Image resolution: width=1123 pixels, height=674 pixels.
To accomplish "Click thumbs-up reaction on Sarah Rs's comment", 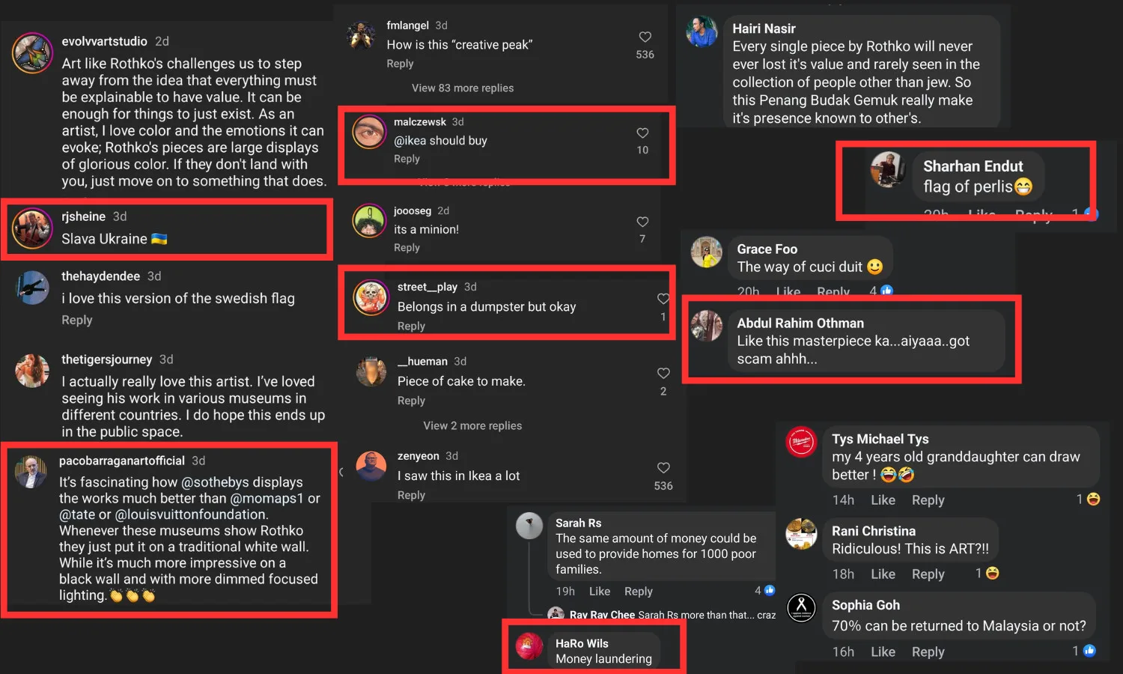I will [770, 591].
